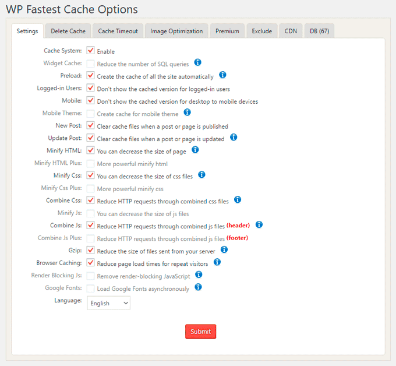Disable the Cache System Enable checkbox

91,51
